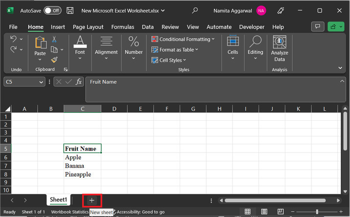Switch to the Review tab

[170, 27]
